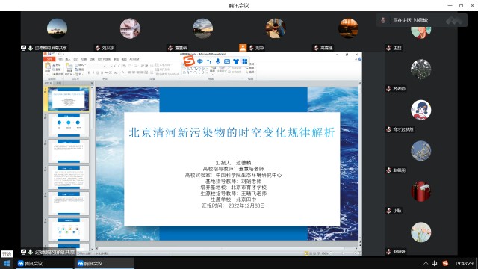
Task: Open the Sogou soft keyboard icon
Action: tap(227, 61)
